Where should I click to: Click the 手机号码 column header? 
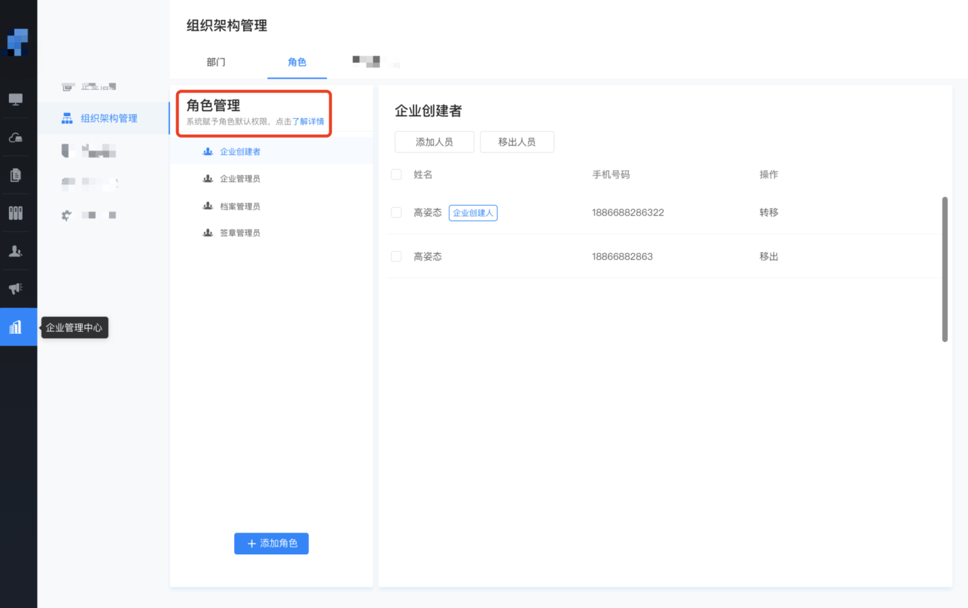[x=611, y=174]
